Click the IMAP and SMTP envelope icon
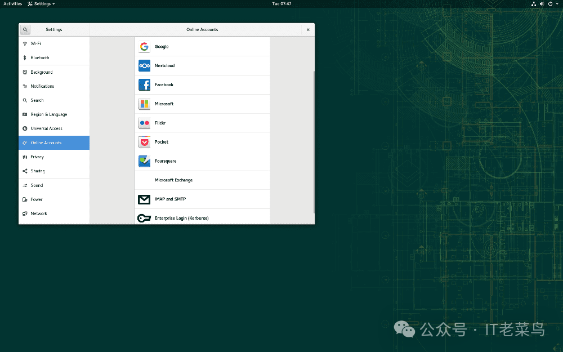The image size is (563, 352). coord(144,199)
